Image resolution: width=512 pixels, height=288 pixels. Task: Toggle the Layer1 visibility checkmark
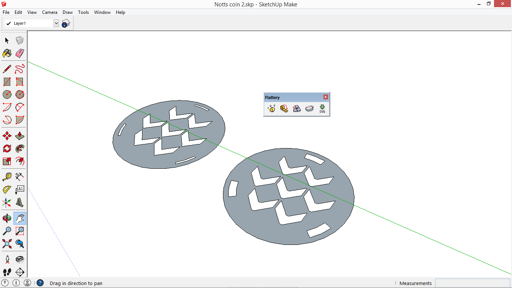[x=9, y=23]
